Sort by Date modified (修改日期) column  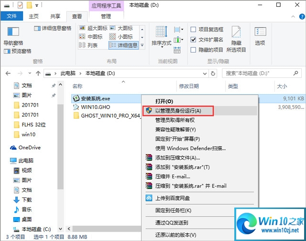coord(189,86)
